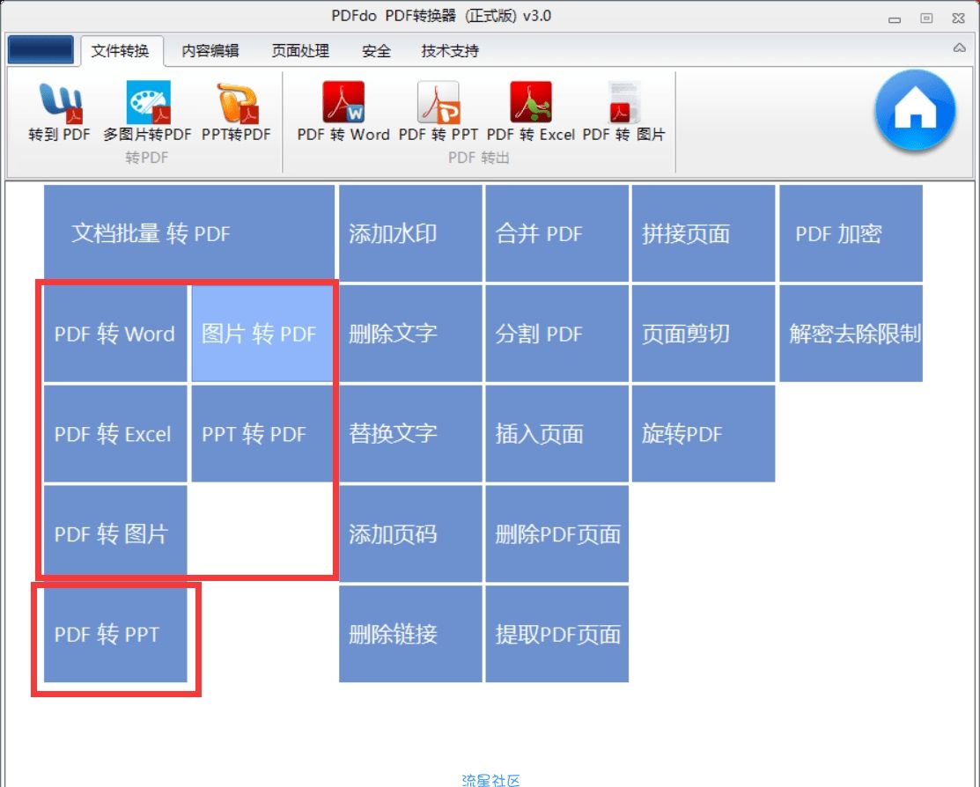Click the 解密去除限制 tile
The image size is (980, 787).
coord(851,333)
